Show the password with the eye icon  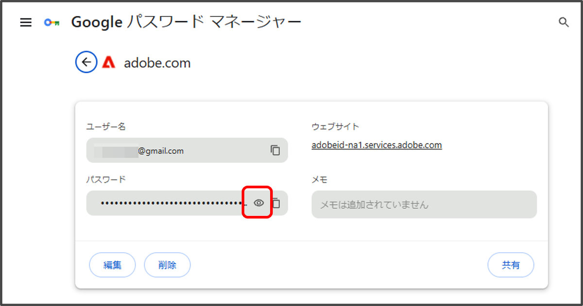259,203
